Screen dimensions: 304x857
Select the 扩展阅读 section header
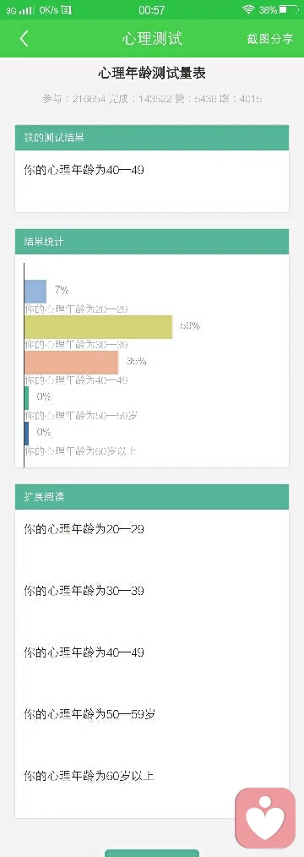tap(152, 497)
